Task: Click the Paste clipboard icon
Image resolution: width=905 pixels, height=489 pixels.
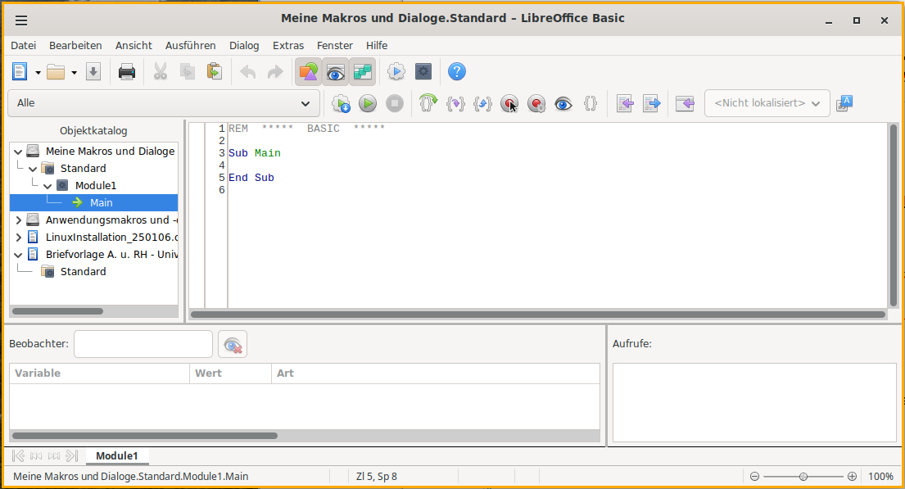Action: click(x=214, y=71)
